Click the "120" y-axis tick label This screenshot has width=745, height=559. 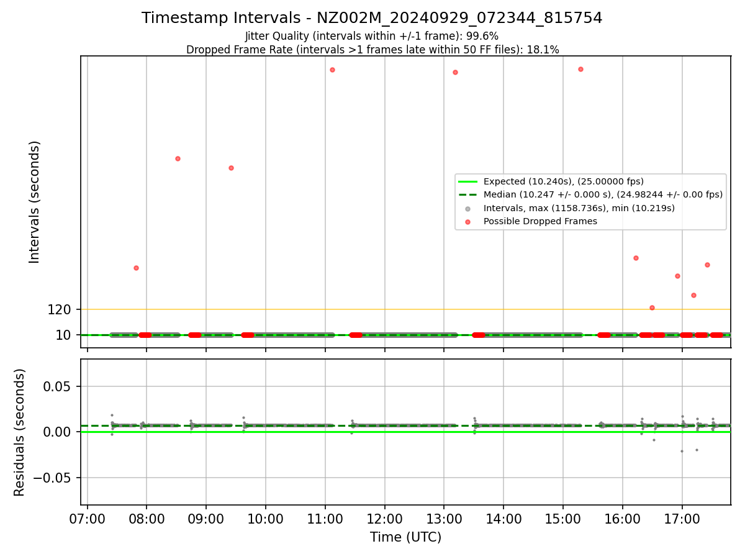59,309
